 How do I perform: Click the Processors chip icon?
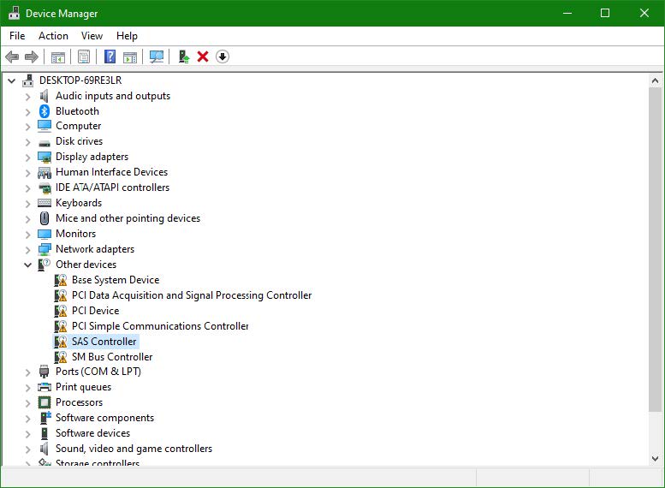pyautogui.click(x=45, y=402)
